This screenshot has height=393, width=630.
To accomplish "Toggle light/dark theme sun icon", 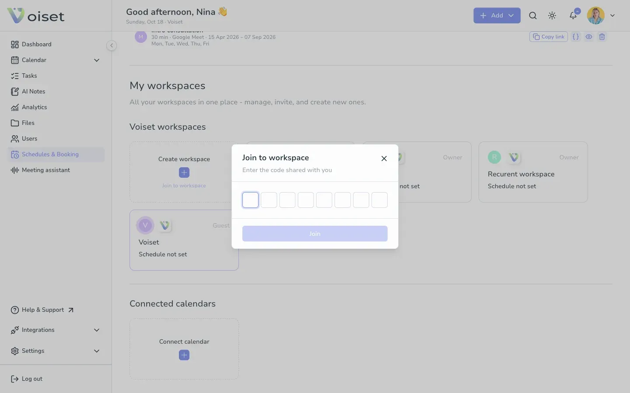I will click(552, 16).
